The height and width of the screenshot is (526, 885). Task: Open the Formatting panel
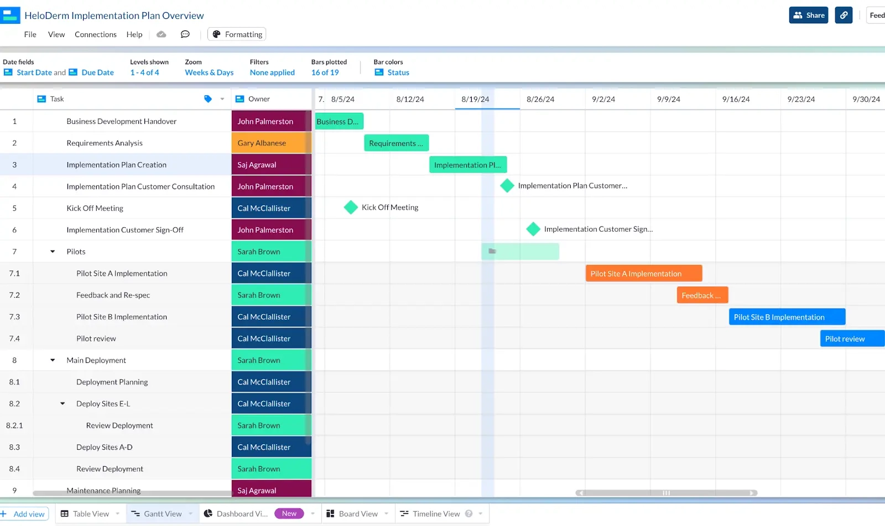pos(237,34)
